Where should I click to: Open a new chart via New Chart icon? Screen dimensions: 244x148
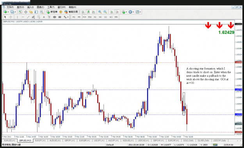5,12
